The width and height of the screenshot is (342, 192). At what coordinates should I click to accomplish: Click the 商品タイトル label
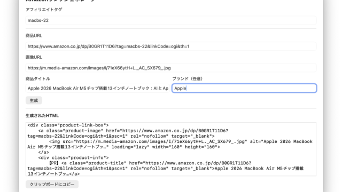[x=38, y=79]
